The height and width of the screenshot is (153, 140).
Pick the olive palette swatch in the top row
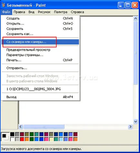click(27, 134)
